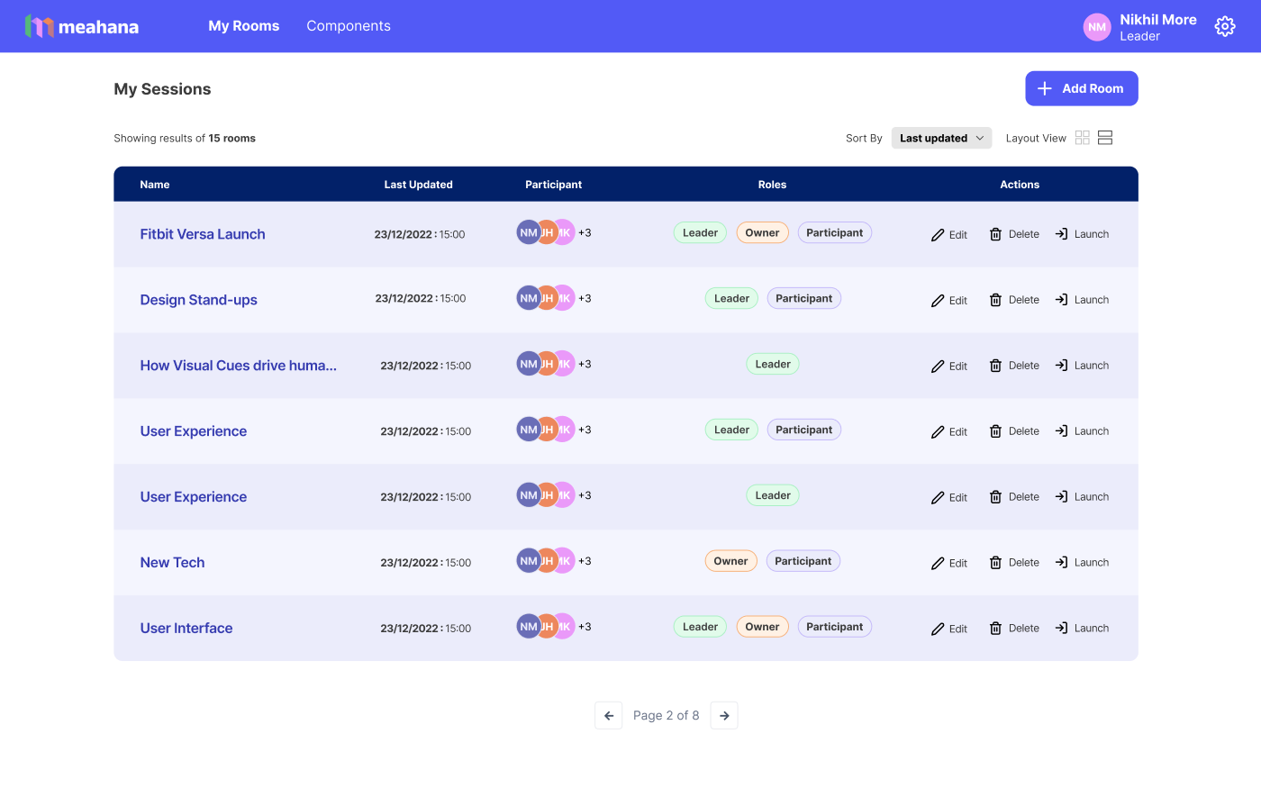Switch to grid layout view

click(x=1083, y=138)
